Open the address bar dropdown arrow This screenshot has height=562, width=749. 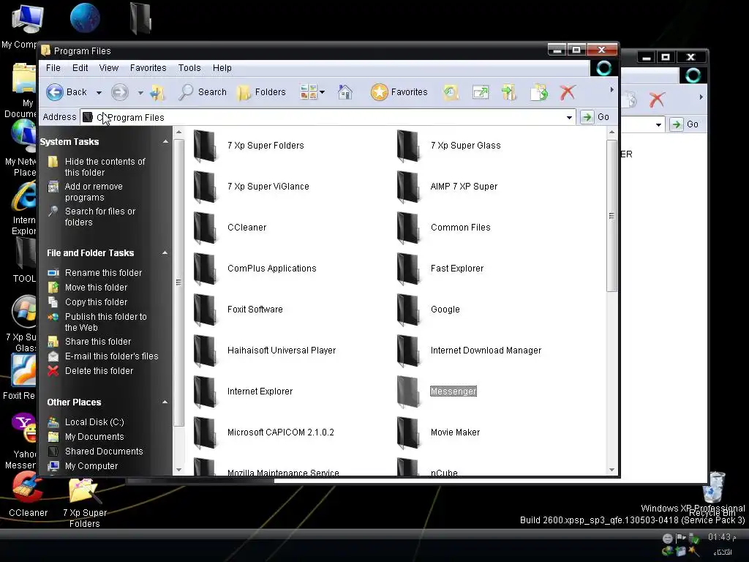pyautogui.click(x=569, y=117)
